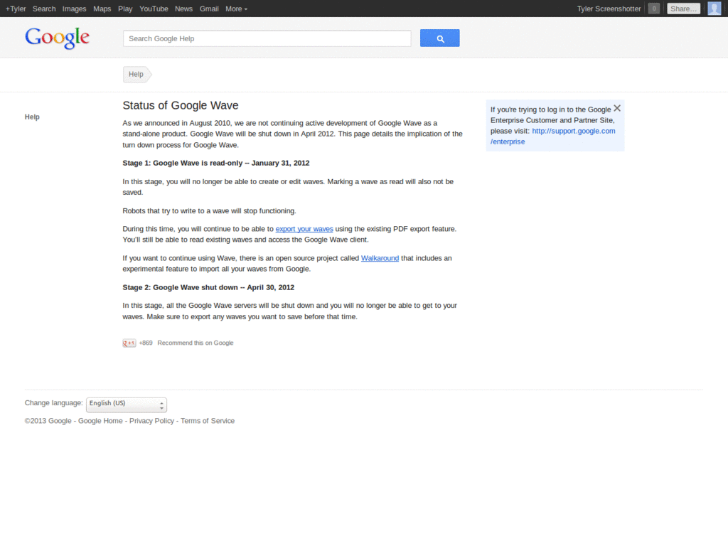This screenshot has height=546, width=728.
Task: Open the Change language dropdown
Action: click(x=127, y=405)
